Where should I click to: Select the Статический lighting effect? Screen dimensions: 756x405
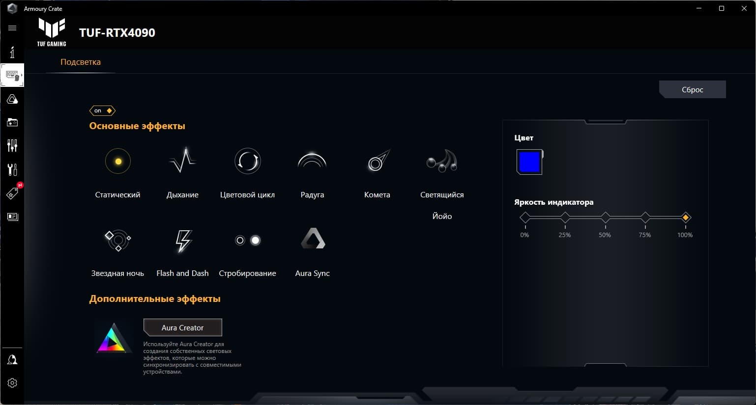tap(118, 162)
